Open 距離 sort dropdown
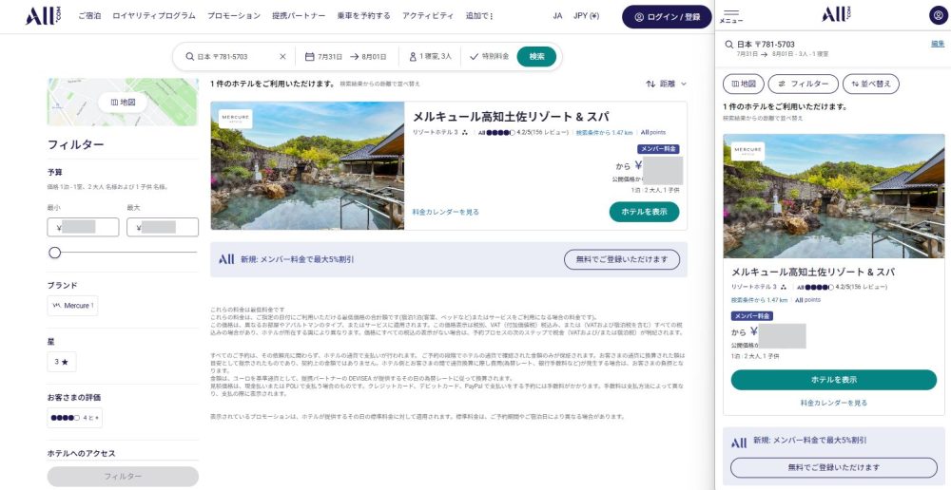 (667, 84)
